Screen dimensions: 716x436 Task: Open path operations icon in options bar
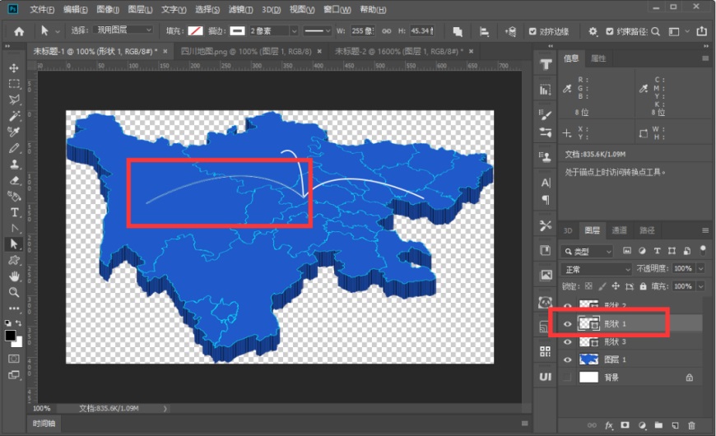tap(457, 31)
